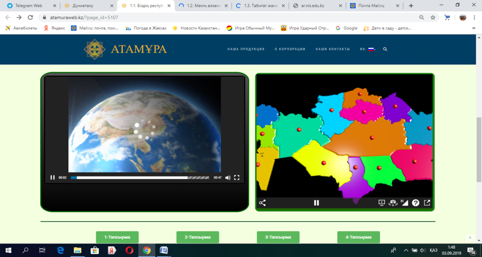The image size is (482, 257).
Task: Open the notification center
Action: (x=471, y=250)
